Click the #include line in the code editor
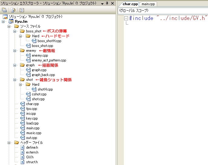The width and height of the screenshot is (208, 165). click(x=168, y=18)
